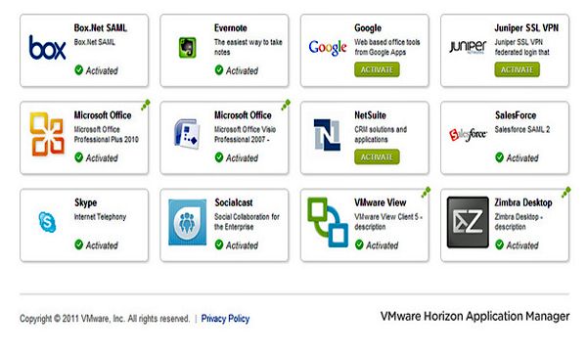Click the Activated checkmark under Skype
The width and height of the screenshot is (587, 355).
pyautogui.click(x=78, y=244)
